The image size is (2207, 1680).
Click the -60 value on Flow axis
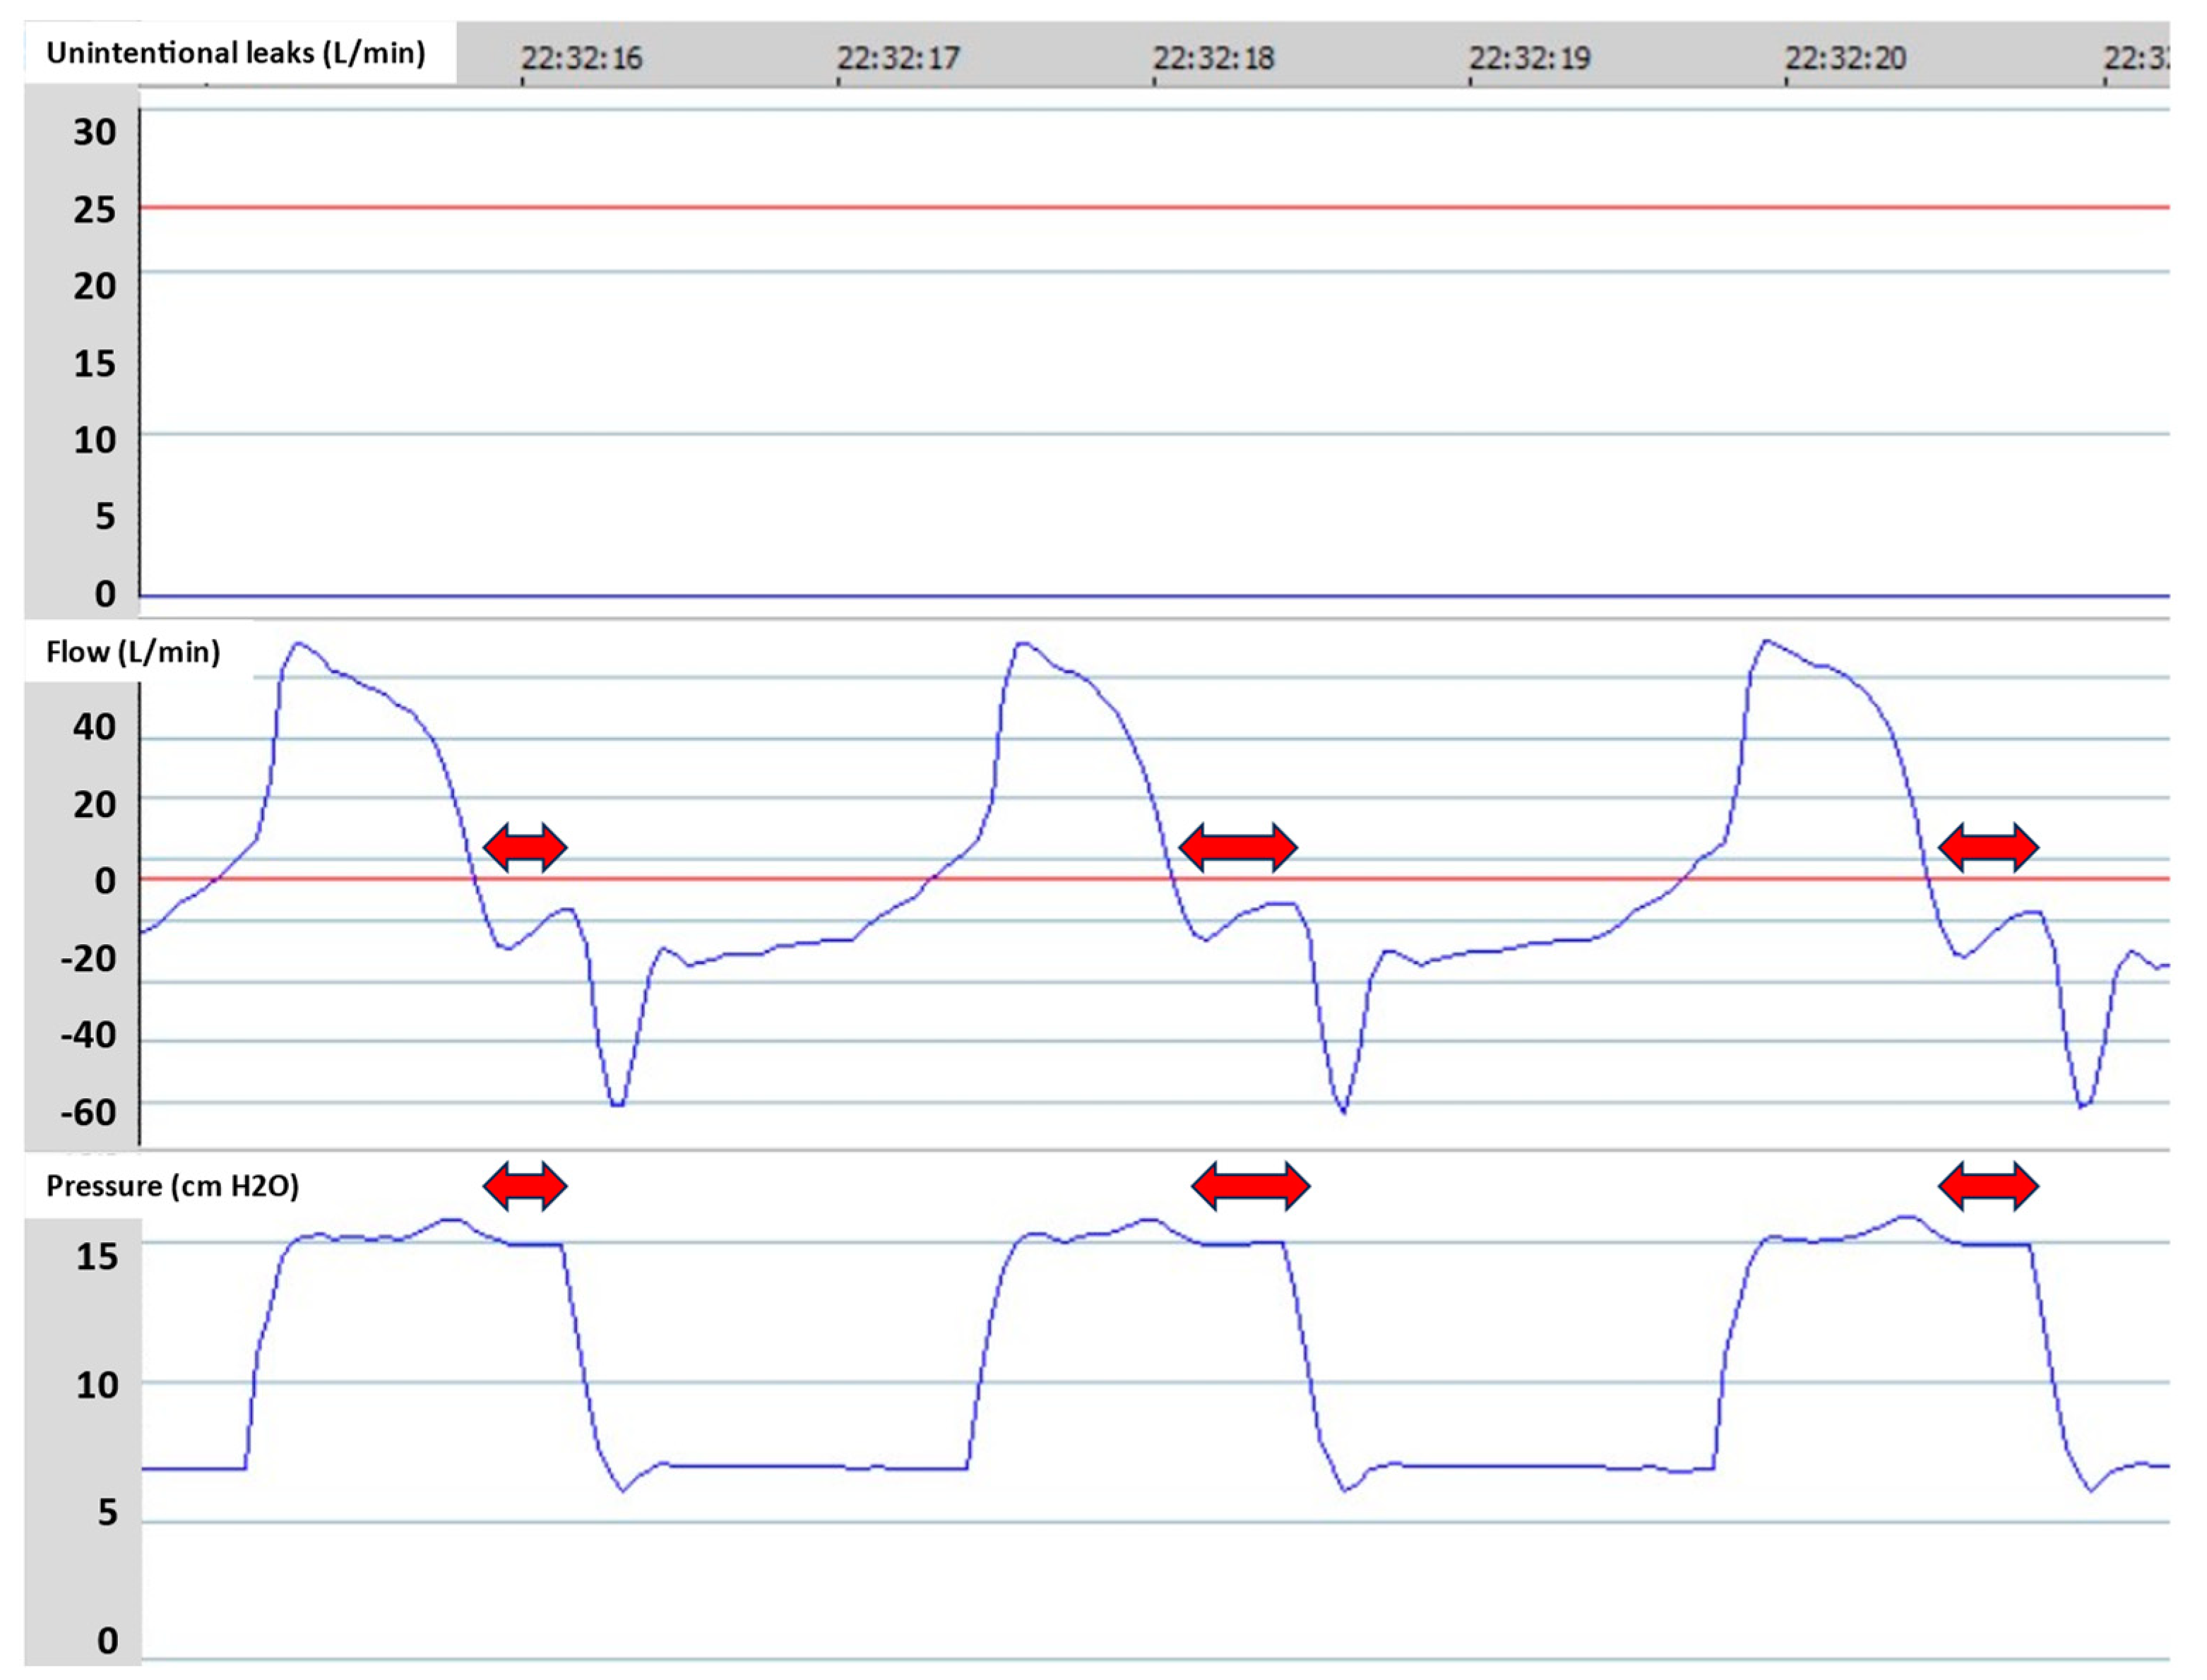pos(88,1112)
